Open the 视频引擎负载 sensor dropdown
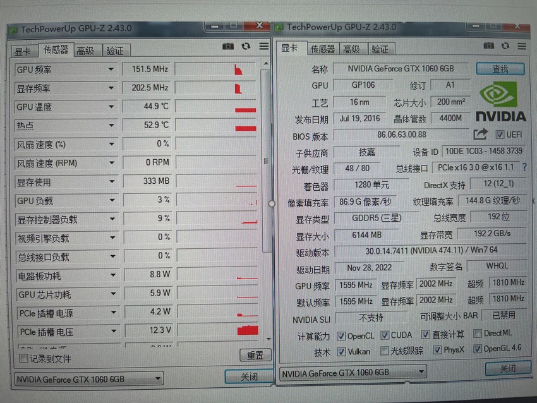Image resolution: width=537 pixels, height=403 pixels. pos(112,238)
